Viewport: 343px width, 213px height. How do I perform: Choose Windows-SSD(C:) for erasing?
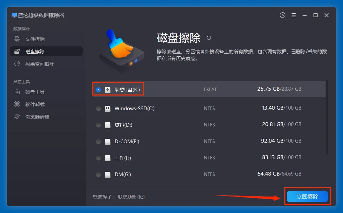98,108
